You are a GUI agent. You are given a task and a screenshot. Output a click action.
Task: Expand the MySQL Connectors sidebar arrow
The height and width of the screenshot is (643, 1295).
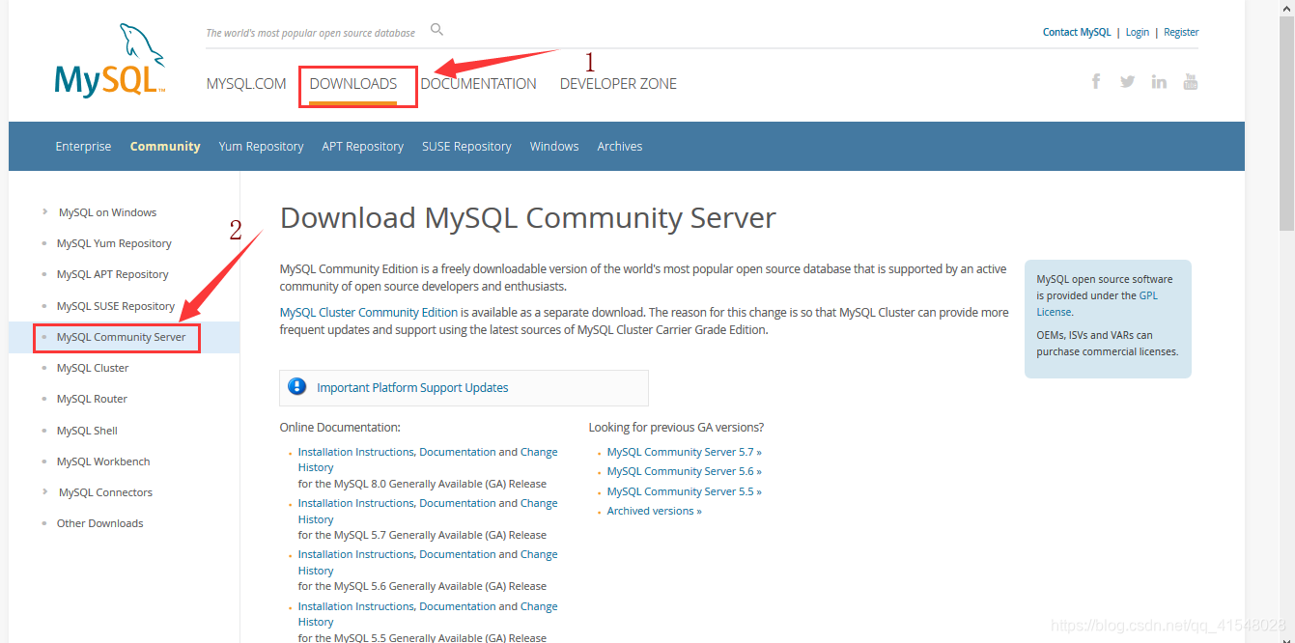[45, 491]
